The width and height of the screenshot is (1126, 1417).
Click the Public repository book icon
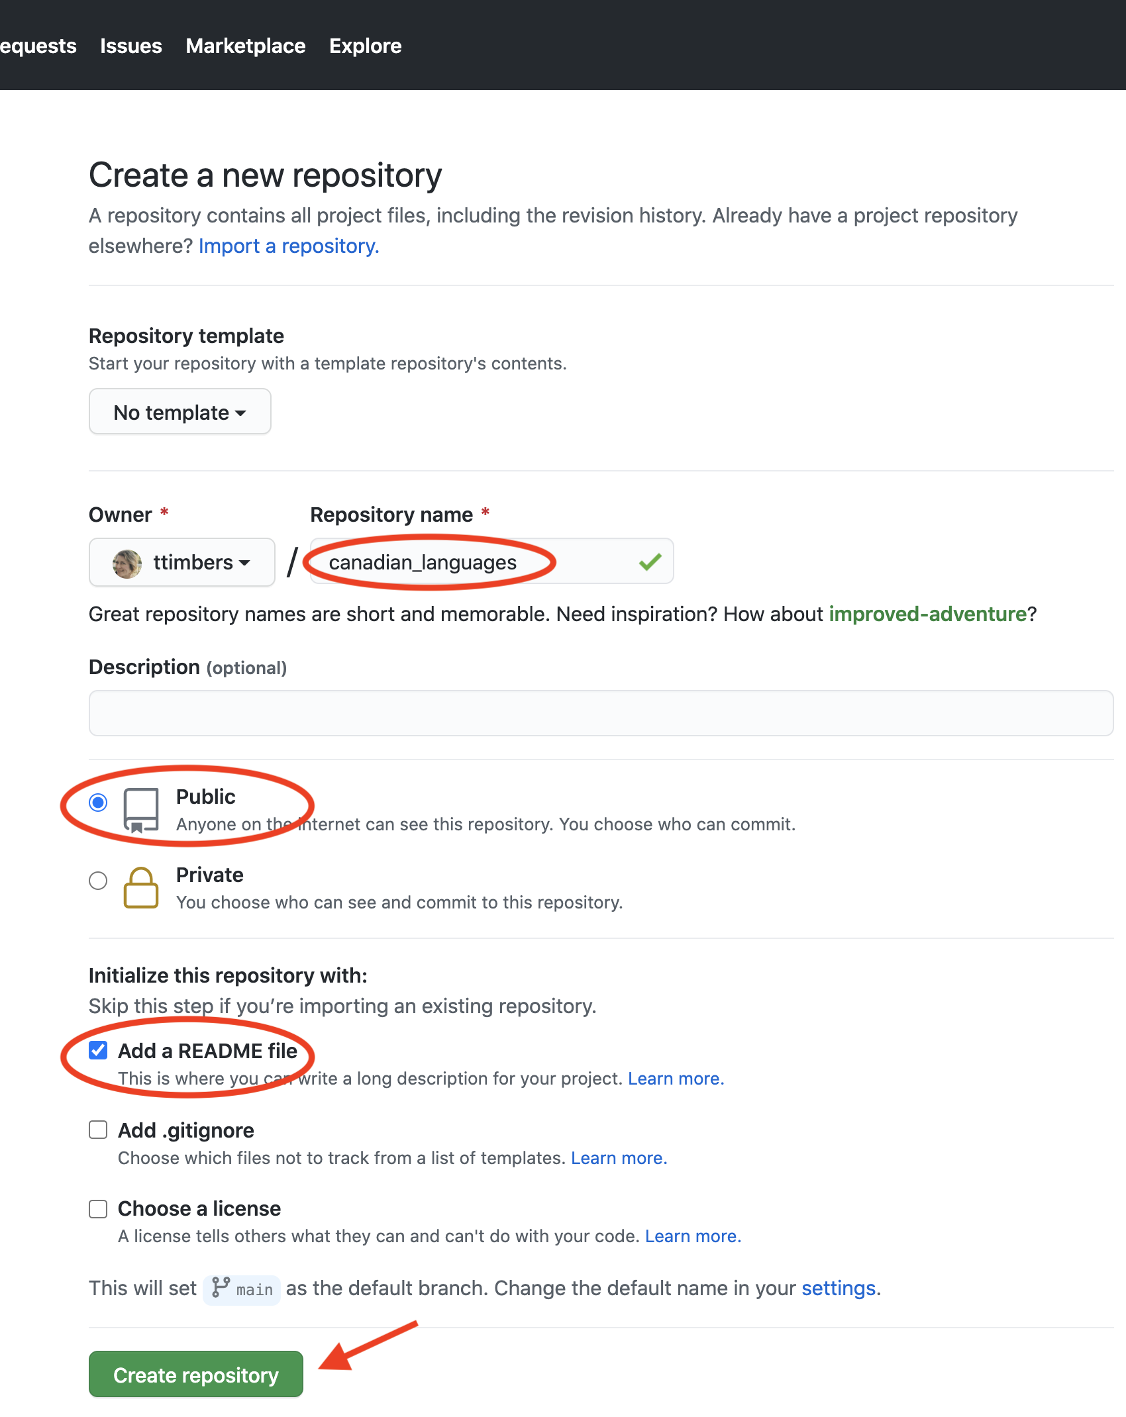(x=140, y=809)
